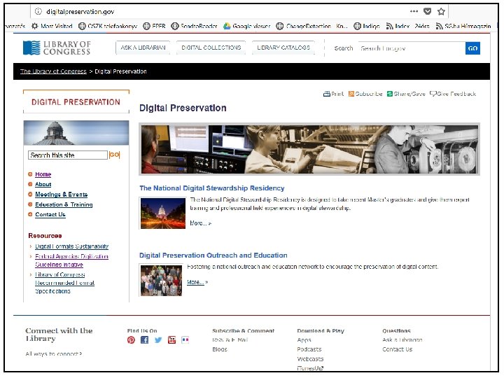Open Education & Training in sidebar
The height and width of the screenshot is (378, 504).
pyautogui.click(x=64, y=204)
